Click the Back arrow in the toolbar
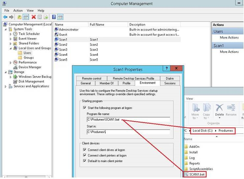This screenshot has width=244, height=179. (x=5, y=17)
